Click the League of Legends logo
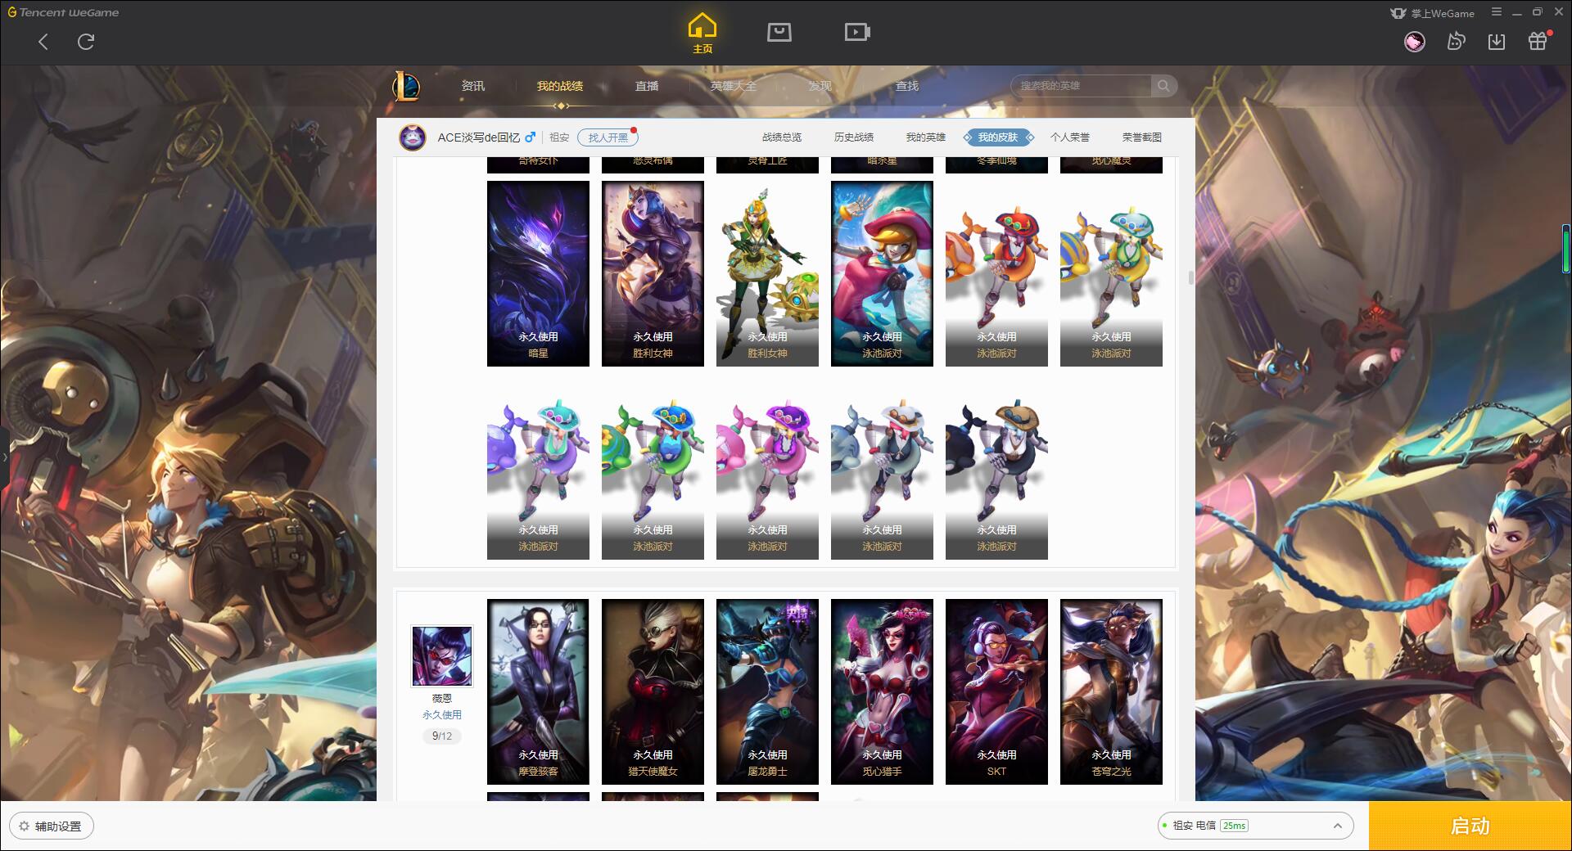 click(406, 86)
